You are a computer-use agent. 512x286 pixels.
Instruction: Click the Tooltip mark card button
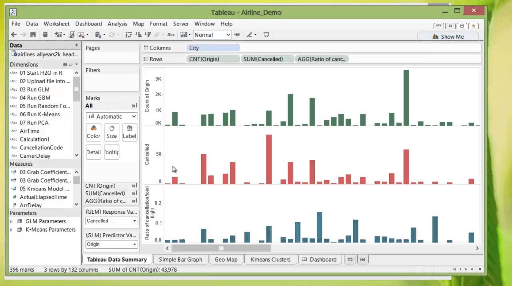[112, 152]
